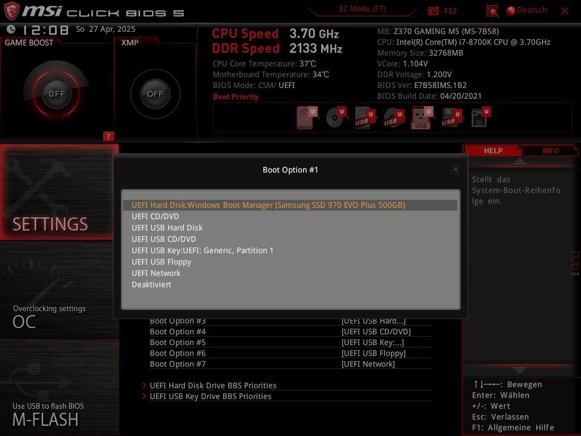Click the 12:08 time display
Image resolution: width=581 pixels, height=436 pixels.
pos(45,30)
